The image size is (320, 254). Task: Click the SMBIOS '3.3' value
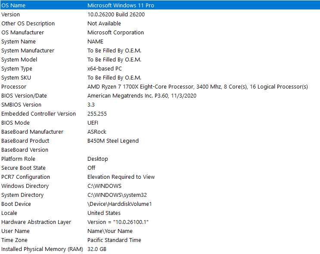(91, 105)
